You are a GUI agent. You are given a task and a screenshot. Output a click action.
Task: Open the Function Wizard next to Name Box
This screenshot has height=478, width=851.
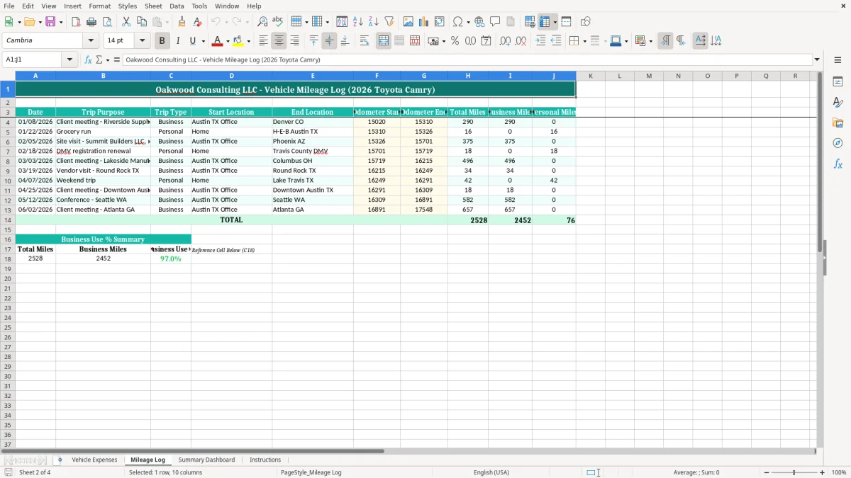(89, 60)
